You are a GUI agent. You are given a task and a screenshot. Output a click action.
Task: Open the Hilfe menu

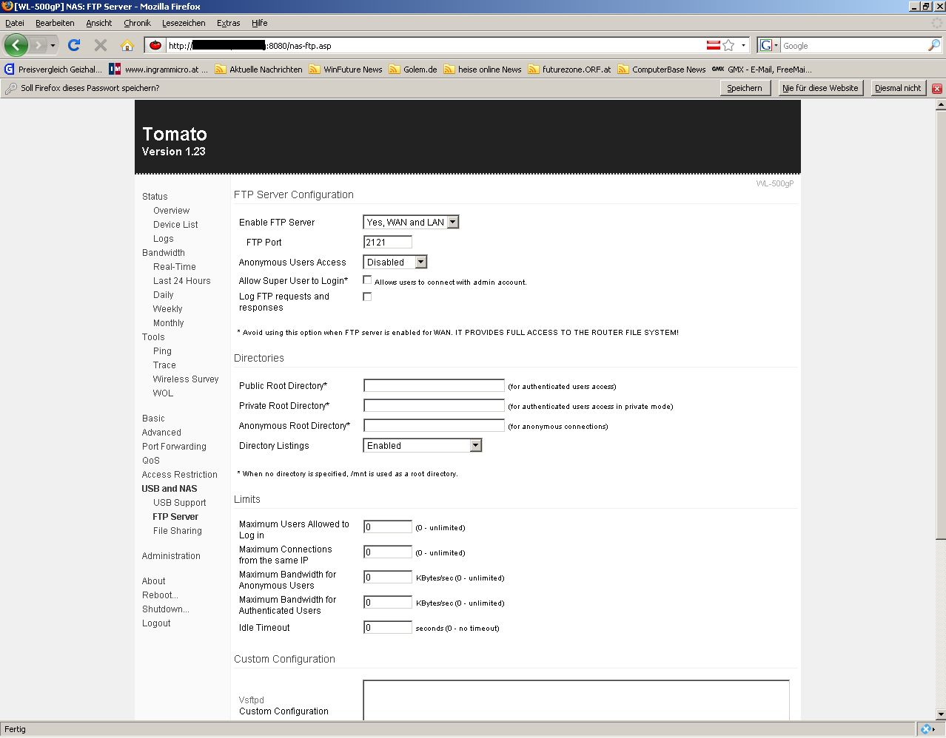tap(259, 23)
